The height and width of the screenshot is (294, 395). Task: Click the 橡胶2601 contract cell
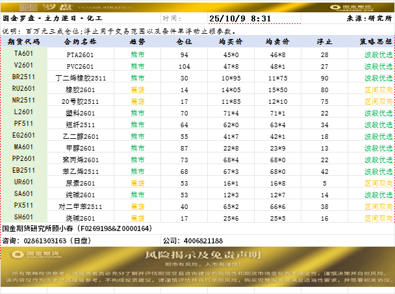[81, 90]
